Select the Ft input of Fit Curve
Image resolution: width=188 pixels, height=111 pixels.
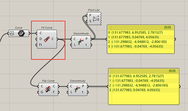[40, 45]
